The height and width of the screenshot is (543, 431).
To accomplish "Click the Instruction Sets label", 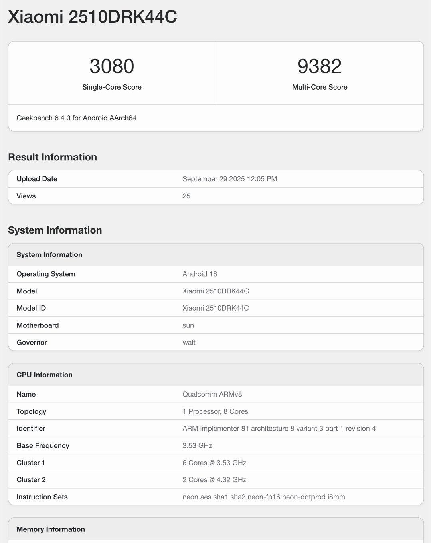I will [x=42, y=497].
